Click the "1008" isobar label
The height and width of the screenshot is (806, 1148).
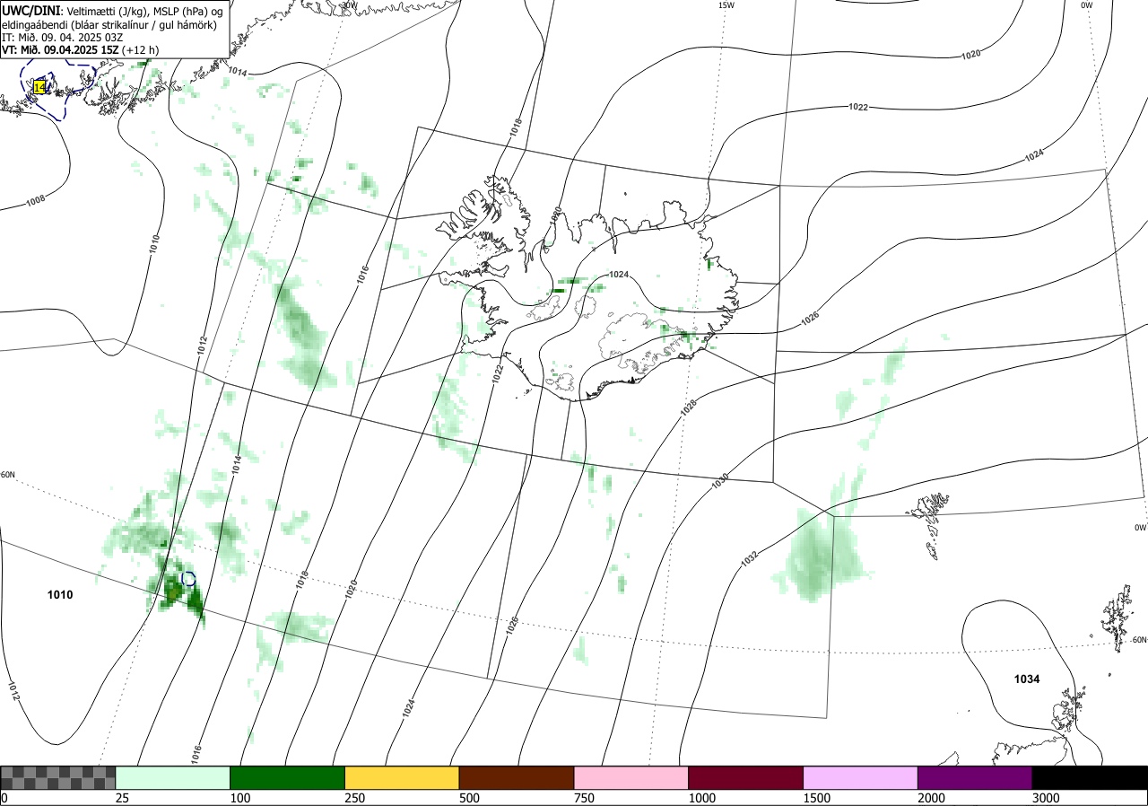point(36,201)
